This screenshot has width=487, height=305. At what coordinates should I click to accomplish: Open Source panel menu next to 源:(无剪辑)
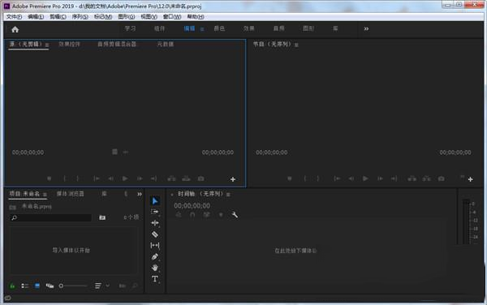(47, 45)
